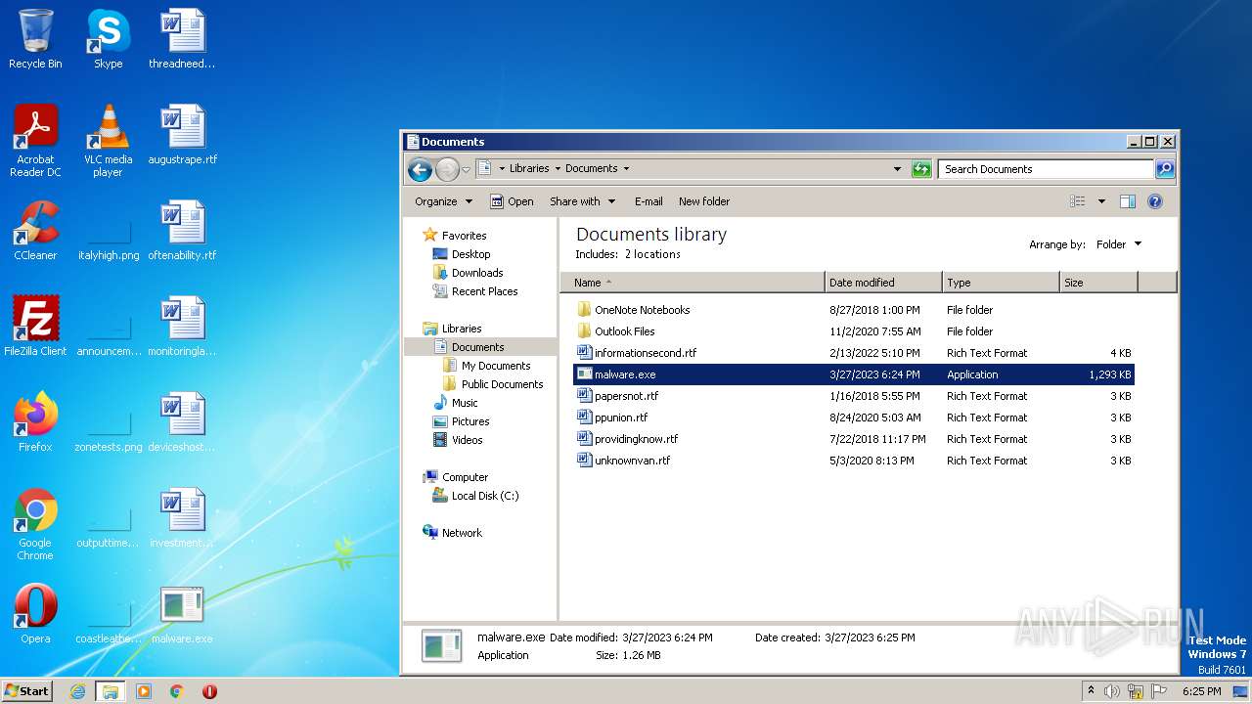
Task: Open Windows Media Player taskbar icon
Action: [144, 691]
